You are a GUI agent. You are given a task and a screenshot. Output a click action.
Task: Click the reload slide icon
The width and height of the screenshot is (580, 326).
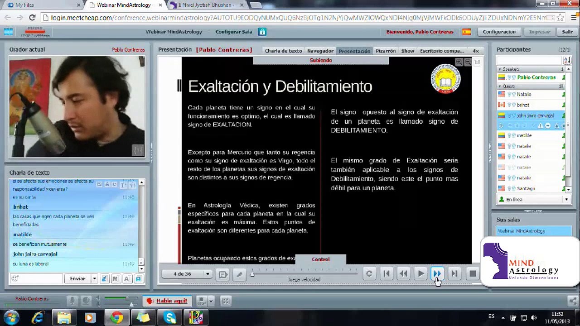pyautogui.click(x=369, y=274)
